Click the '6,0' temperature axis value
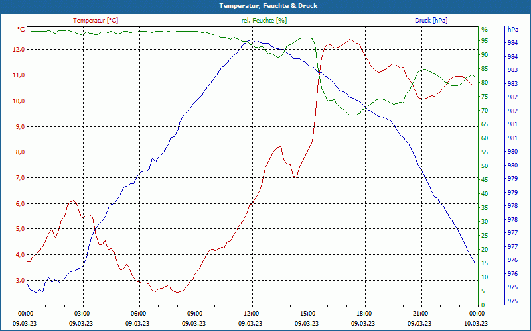 pyautogui.click(x=20, y=203)
